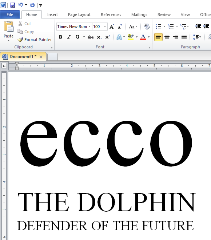The image size is (211, 240).
Task: Close the Document1 tab with X
Action: 41,57
